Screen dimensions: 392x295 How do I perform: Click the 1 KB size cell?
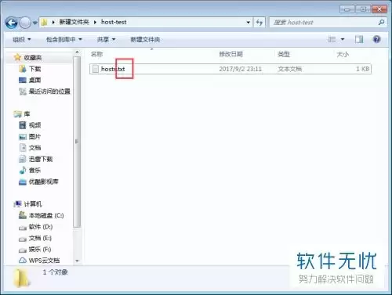(x=362, y=69)
